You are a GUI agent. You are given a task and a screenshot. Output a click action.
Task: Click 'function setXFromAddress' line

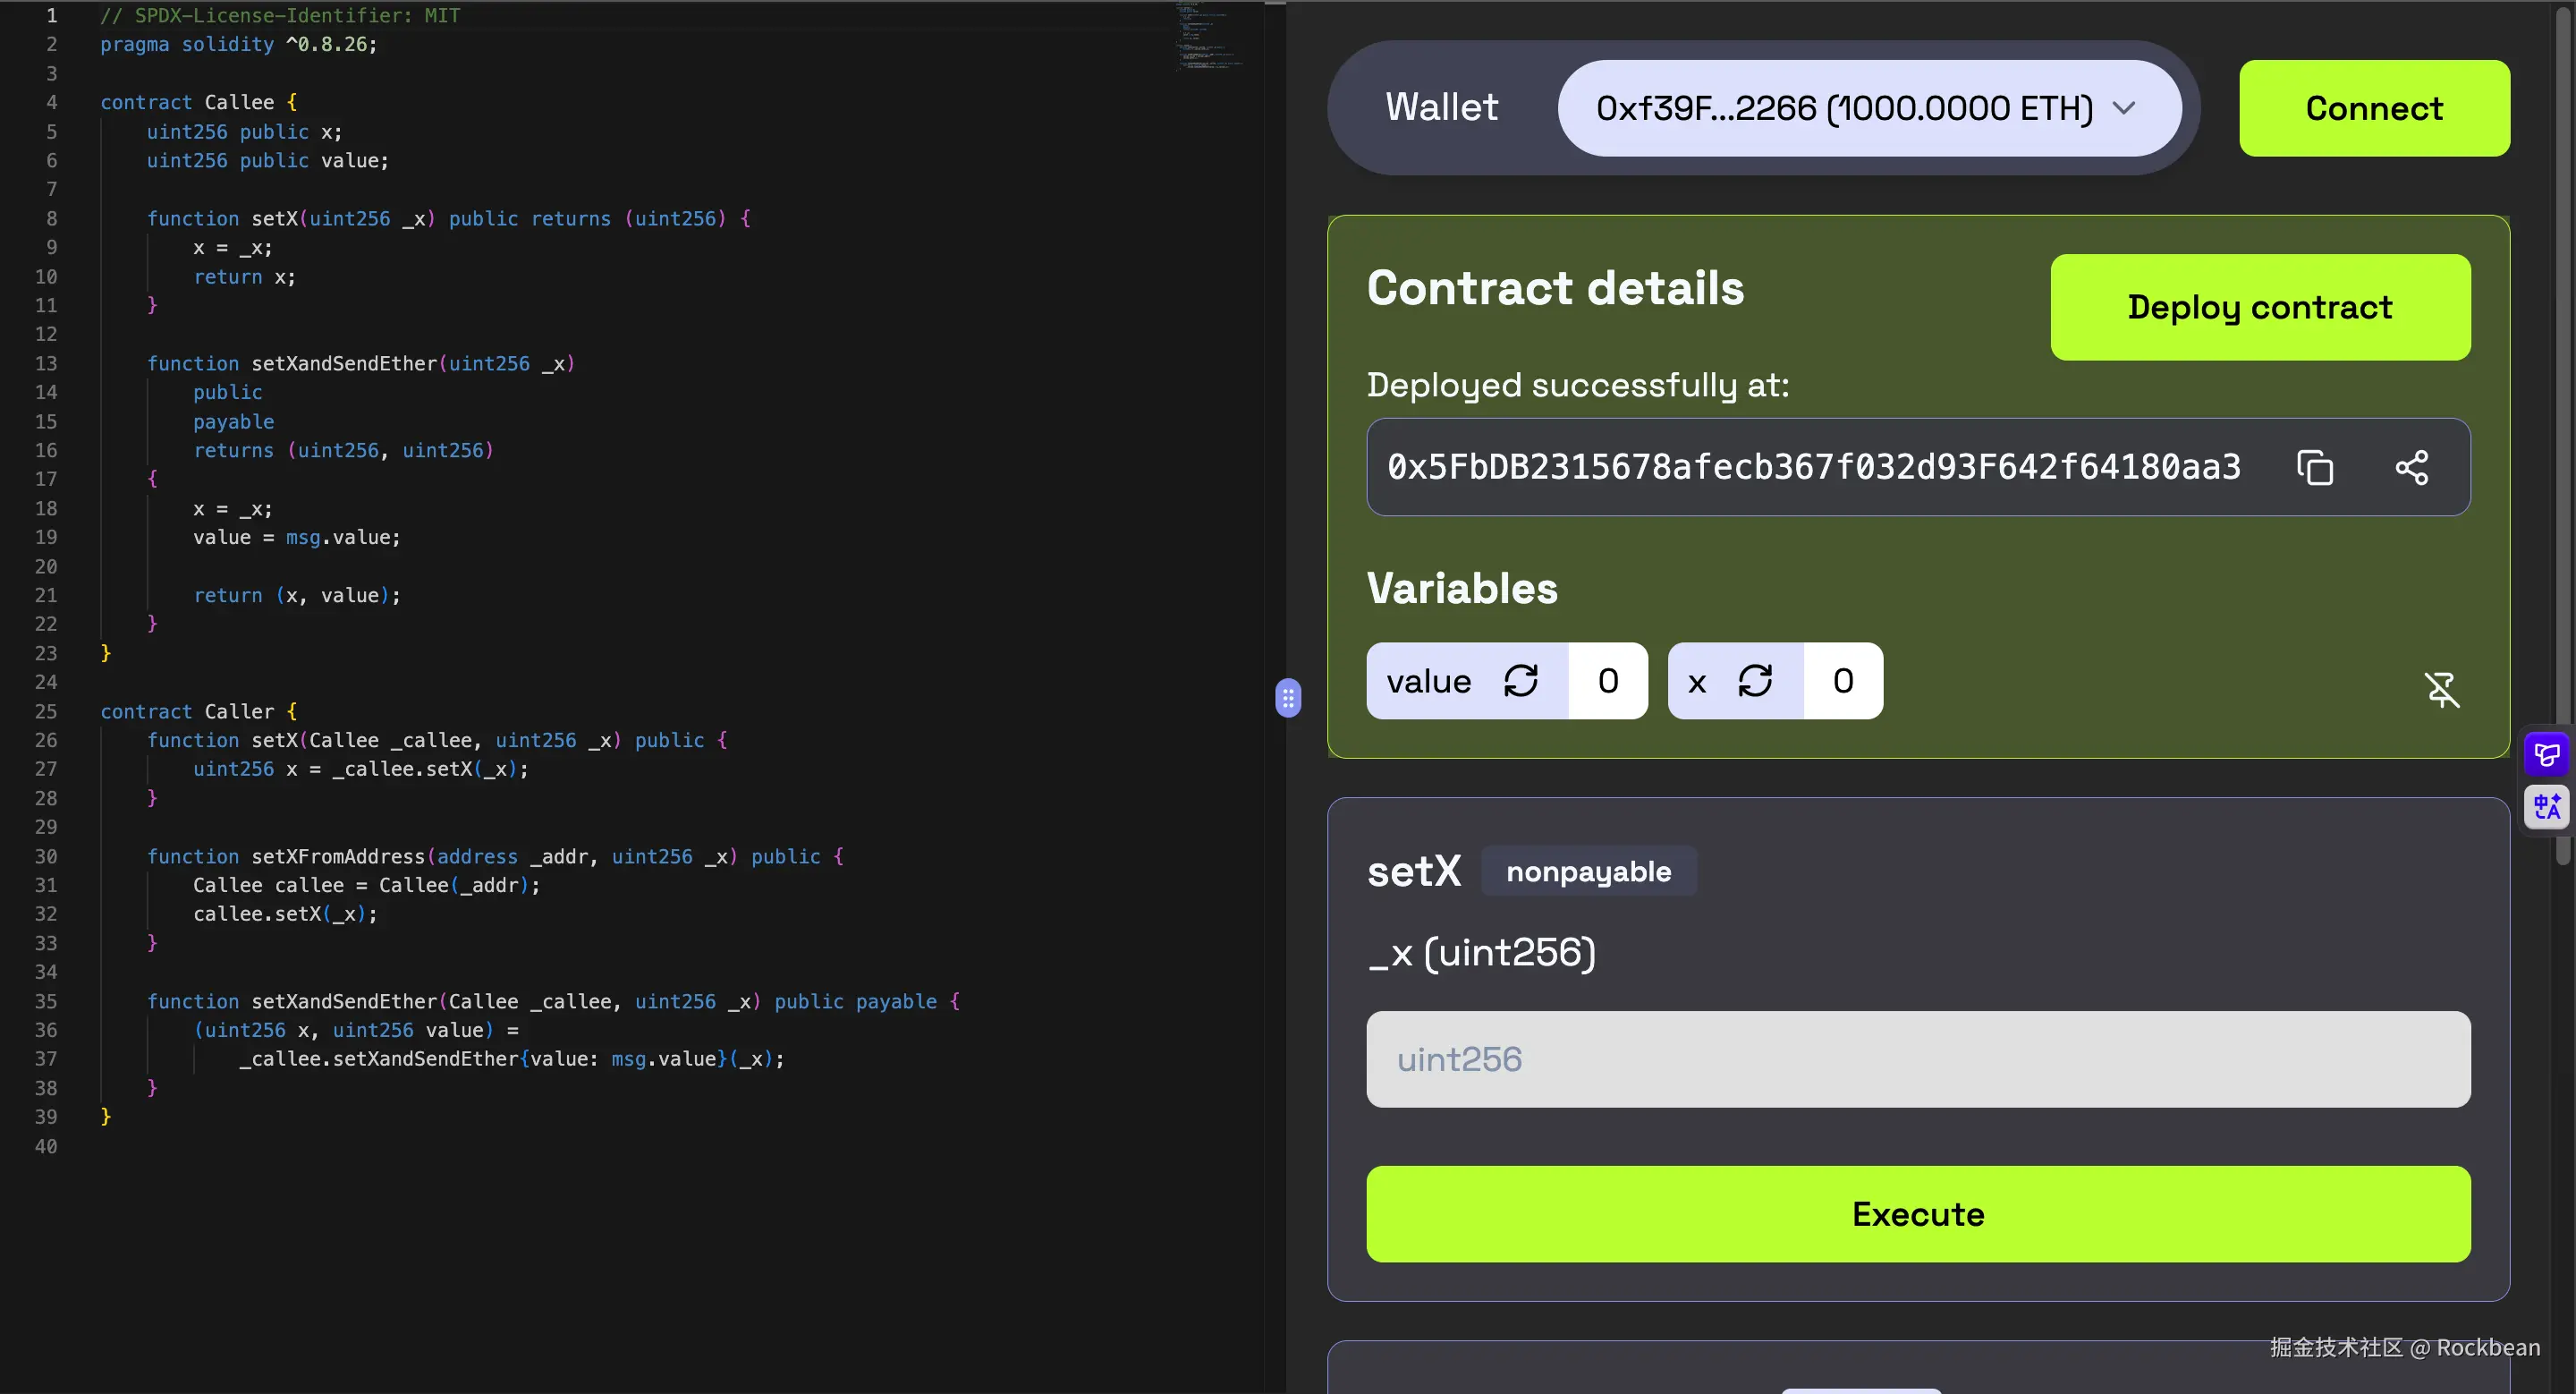[495, 856]
